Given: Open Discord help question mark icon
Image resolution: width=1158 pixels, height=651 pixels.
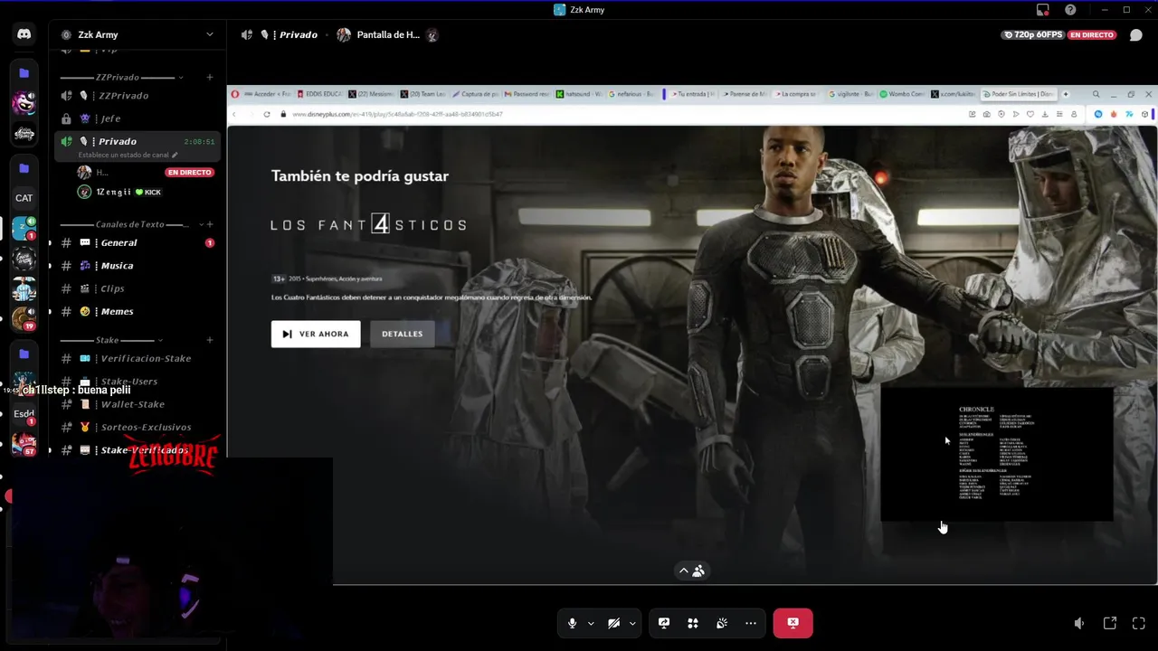Looking at the screenshot, I should 1070,10.
